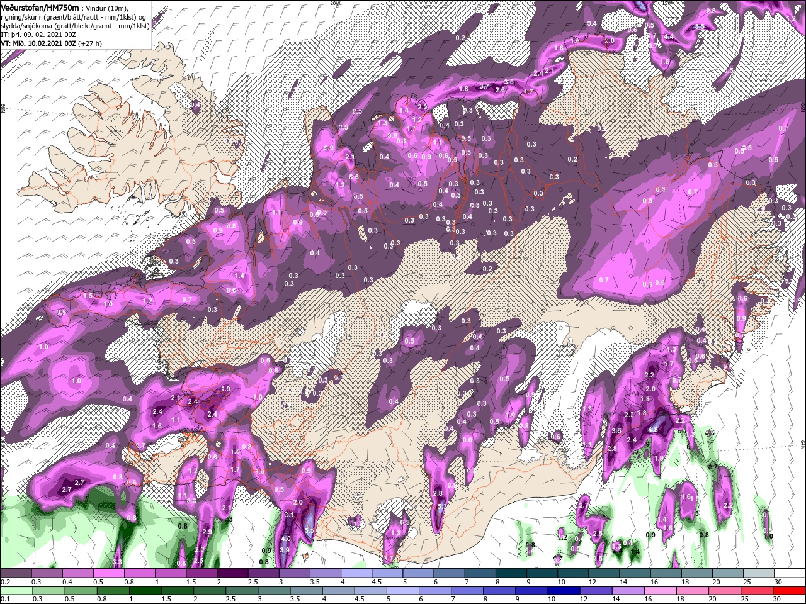Click the bright magenta 0.5 swatch in snow scale
Screen dimensions: 806x604
108,573
